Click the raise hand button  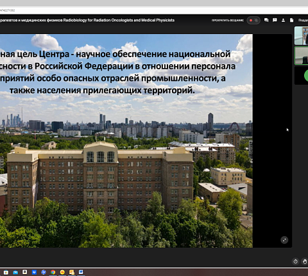tap(305, 261)
